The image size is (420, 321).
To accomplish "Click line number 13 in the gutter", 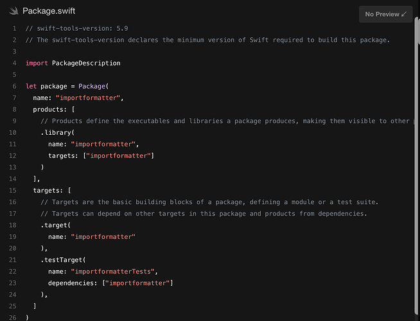I will click(x=13, y=168).
